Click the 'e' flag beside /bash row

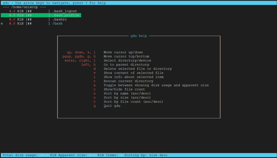click(2, 23)
